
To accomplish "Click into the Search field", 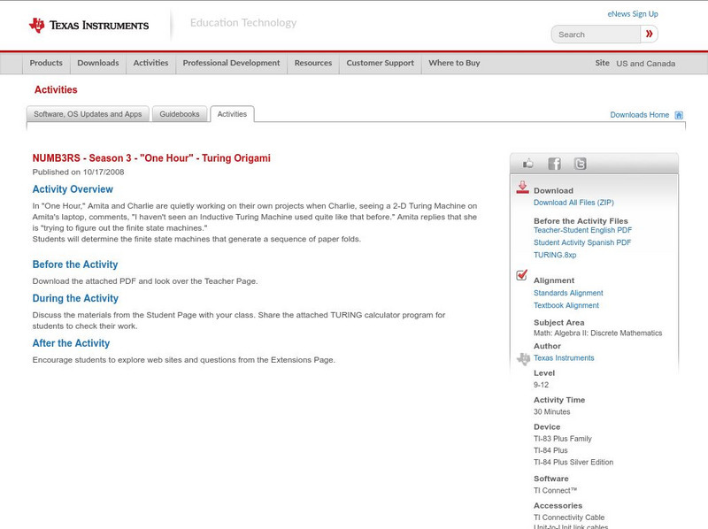I will [x=596, y=34].
